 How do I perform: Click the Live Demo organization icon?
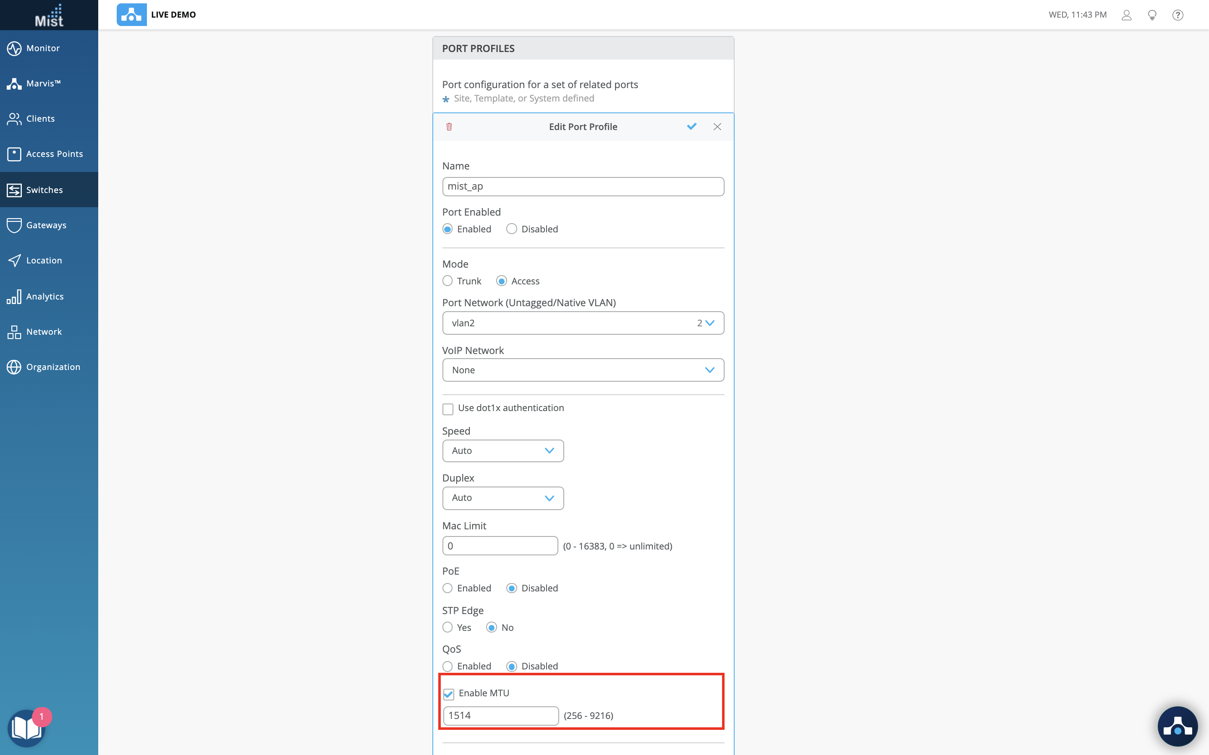[x=131, y=15]
